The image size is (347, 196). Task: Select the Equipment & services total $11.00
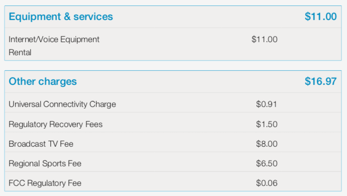tap(321, 17)
